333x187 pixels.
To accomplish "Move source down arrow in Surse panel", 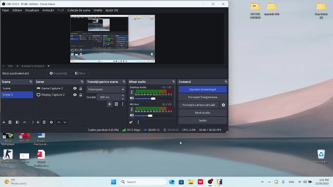I will (65, 122).
